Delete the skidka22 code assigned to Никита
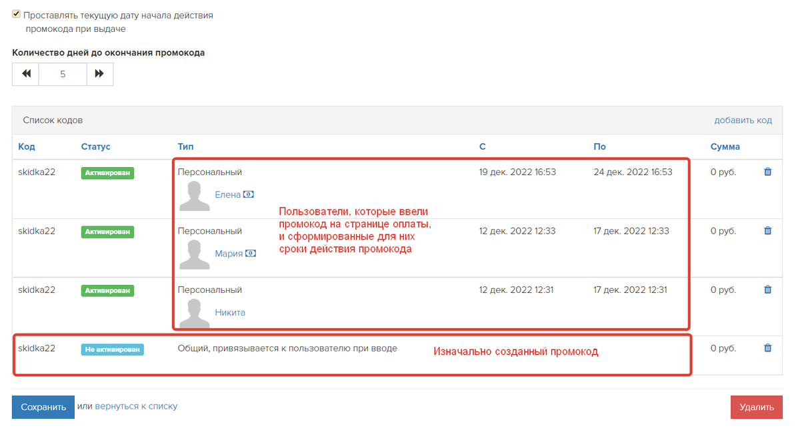800x428 pixels. pos(767,290)
